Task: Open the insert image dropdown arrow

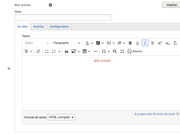Action: point(78,51)
